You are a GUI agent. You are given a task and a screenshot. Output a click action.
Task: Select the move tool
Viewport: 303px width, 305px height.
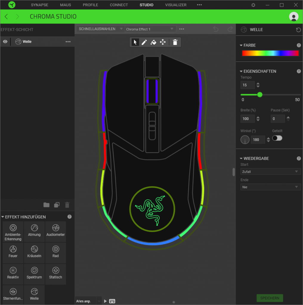163,42
